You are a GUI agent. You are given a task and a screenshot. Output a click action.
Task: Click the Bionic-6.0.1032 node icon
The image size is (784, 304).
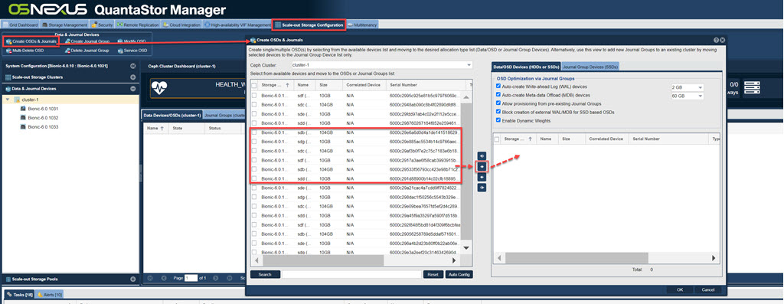pos(23,117)
